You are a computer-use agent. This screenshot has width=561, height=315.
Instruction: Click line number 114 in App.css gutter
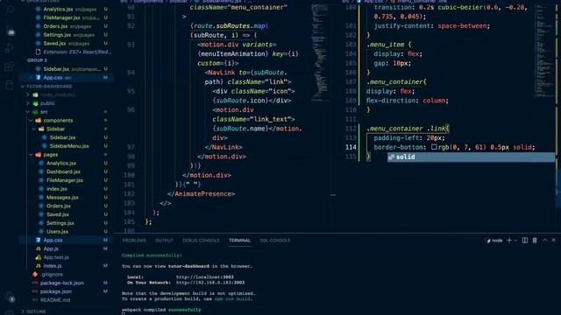coord(351,147)
